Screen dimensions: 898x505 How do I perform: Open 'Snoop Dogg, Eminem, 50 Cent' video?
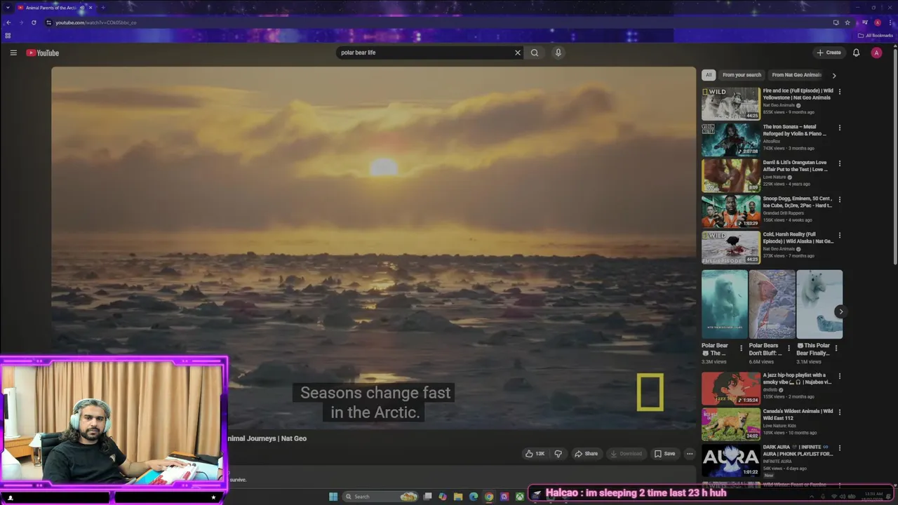click(730, 211)
